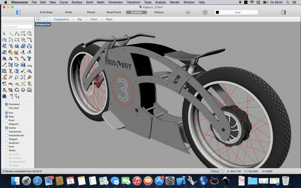
Task: Switch to four-viewport layout
Action: coord(39,19)
